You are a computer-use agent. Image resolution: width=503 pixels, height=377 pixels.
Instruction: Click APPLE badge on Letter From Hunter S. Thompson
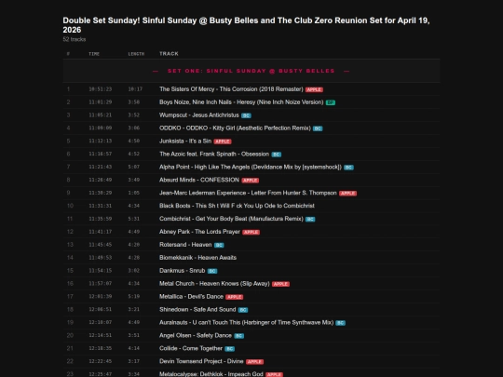tap(348, 194)
